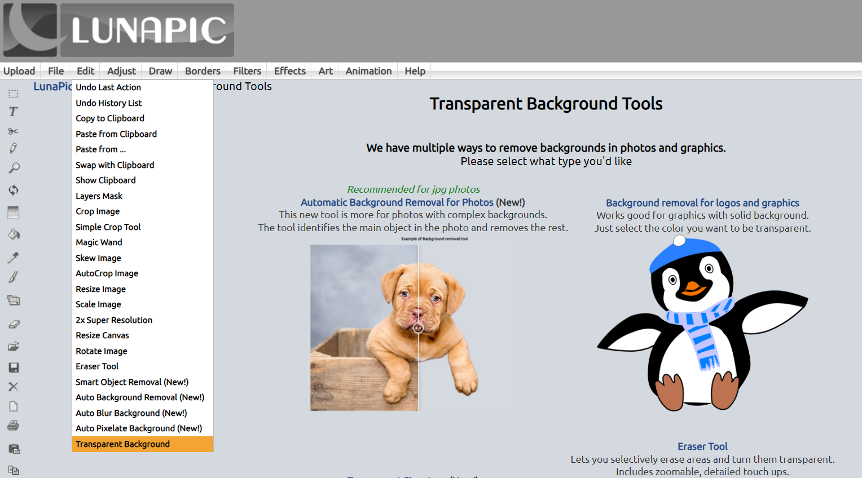Open the Filters menu
Screen dimensions: 862x478
(x=247, y=71)
